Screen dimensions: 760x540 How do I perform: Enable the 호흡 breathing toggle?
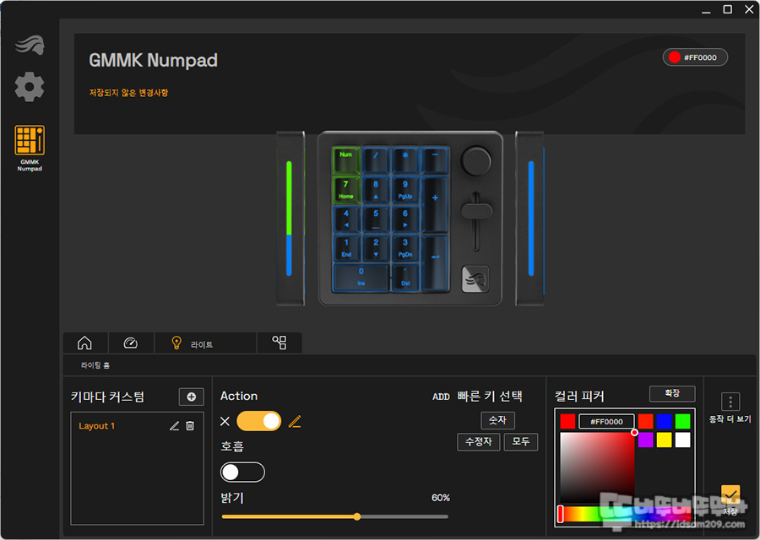pyautogui.click(x=242, y=472)
